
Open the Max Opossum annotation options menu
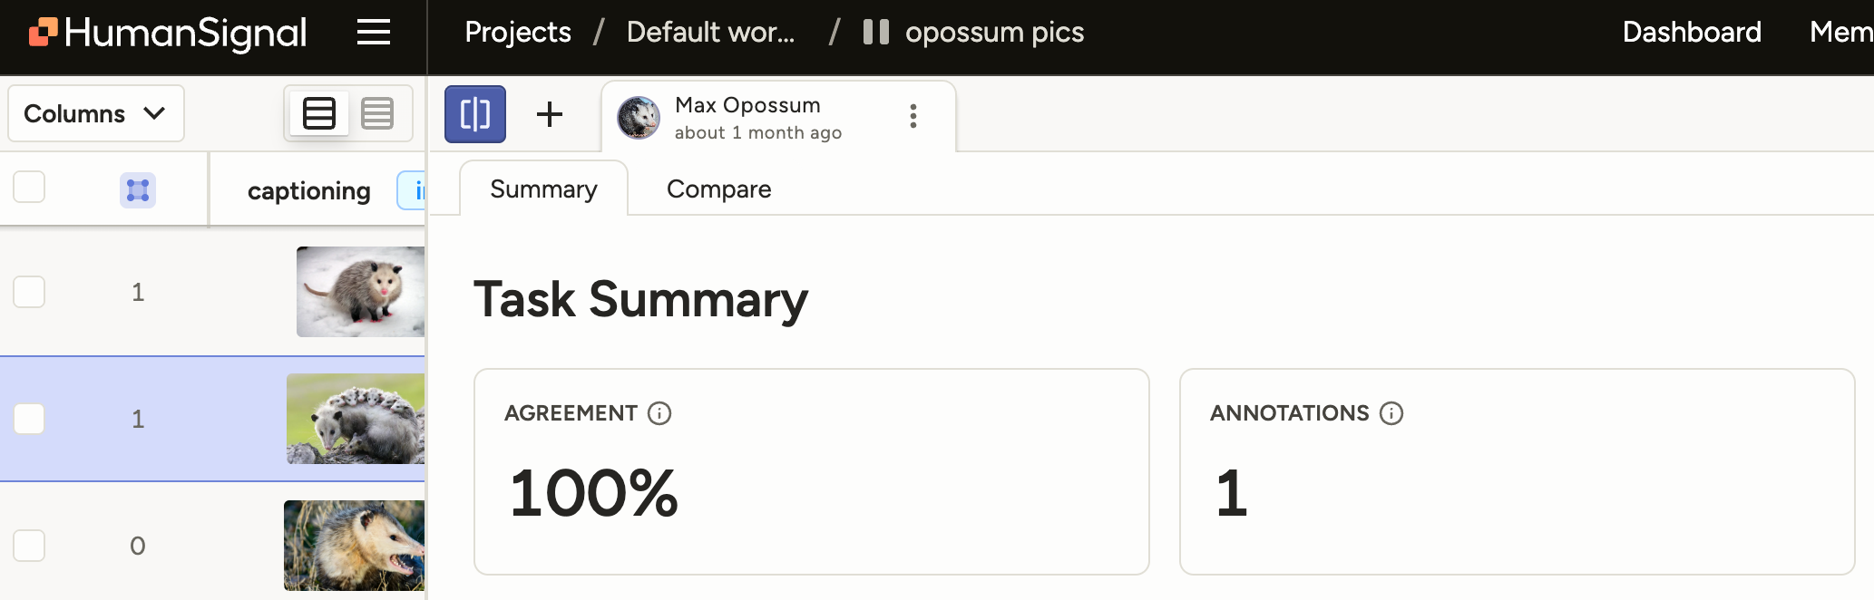coord(913,116)
